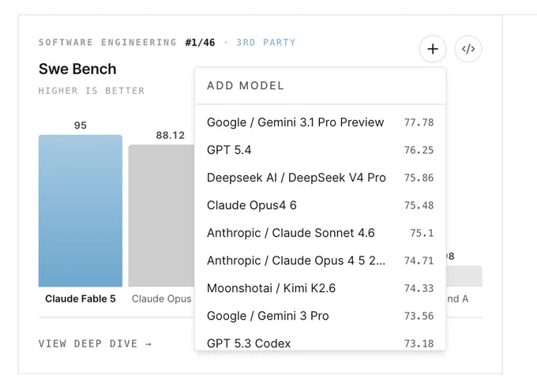Click the blue Claude Fable 5 bar
537x390 pixels.
pyautogui.click(x=81, y=211)
